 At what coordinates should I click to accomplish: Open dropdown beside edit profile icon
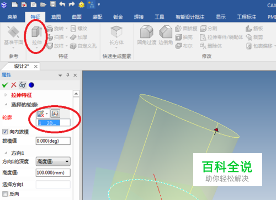pyautogui.click(x=47, y=113)
